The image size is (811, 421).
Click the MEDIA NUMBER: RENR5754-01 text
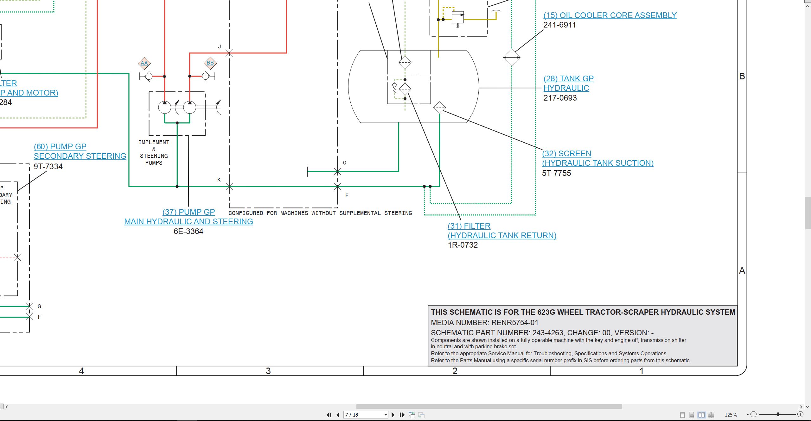485,323
